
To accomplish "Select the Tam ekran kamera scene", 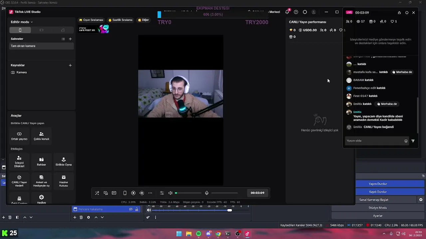I will [x=42, y=46].
